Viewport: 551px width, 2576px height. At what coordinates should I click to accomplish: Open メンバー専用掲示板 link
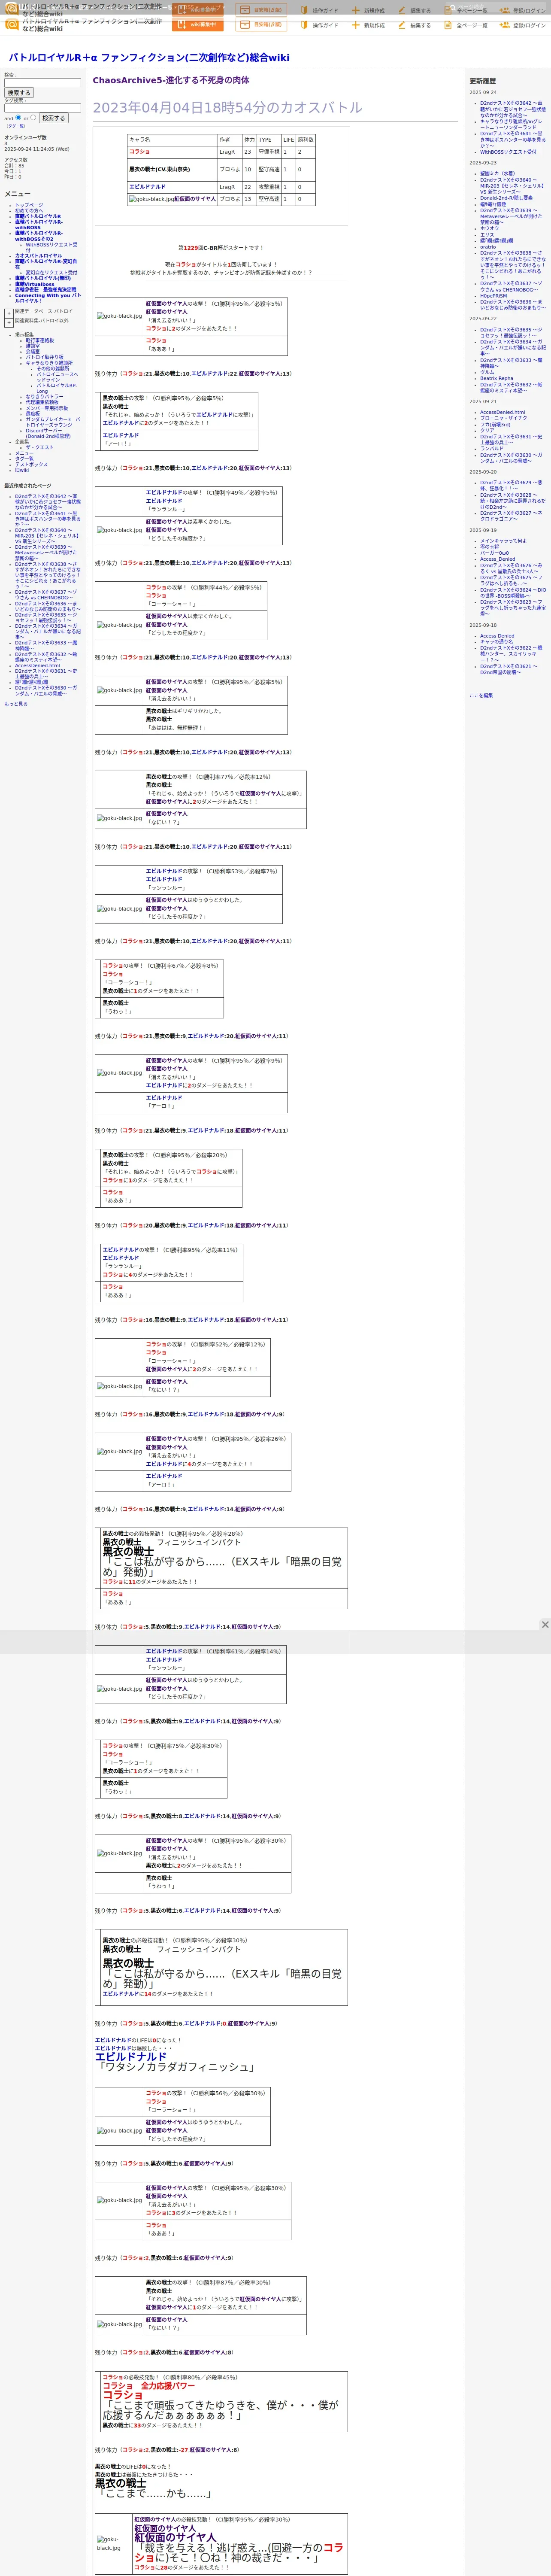click(x=47, y=409)
